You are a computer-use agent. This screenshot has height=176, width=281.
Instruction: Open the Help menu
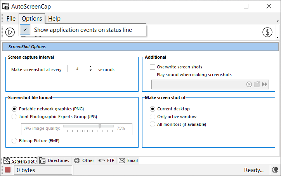(54, 19)
